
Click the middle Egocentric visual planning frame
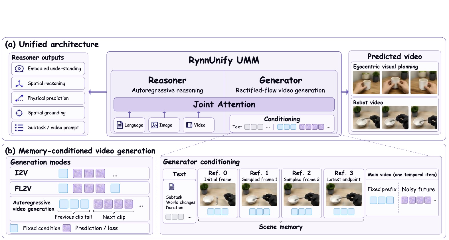click(x=395, y=82)
